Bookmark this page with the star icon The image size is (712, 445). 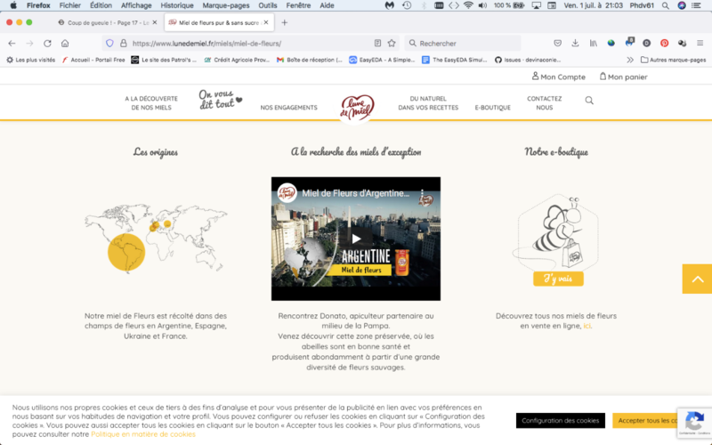tap(392, 43)
